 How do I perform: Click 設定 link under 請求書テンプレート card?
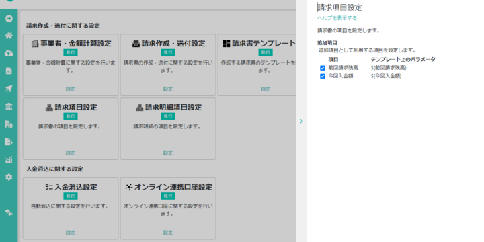pos(266,89)
